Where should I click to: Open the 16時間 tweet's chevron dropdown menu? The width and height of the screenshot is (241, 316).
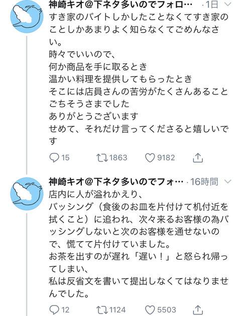coord(228,182)
